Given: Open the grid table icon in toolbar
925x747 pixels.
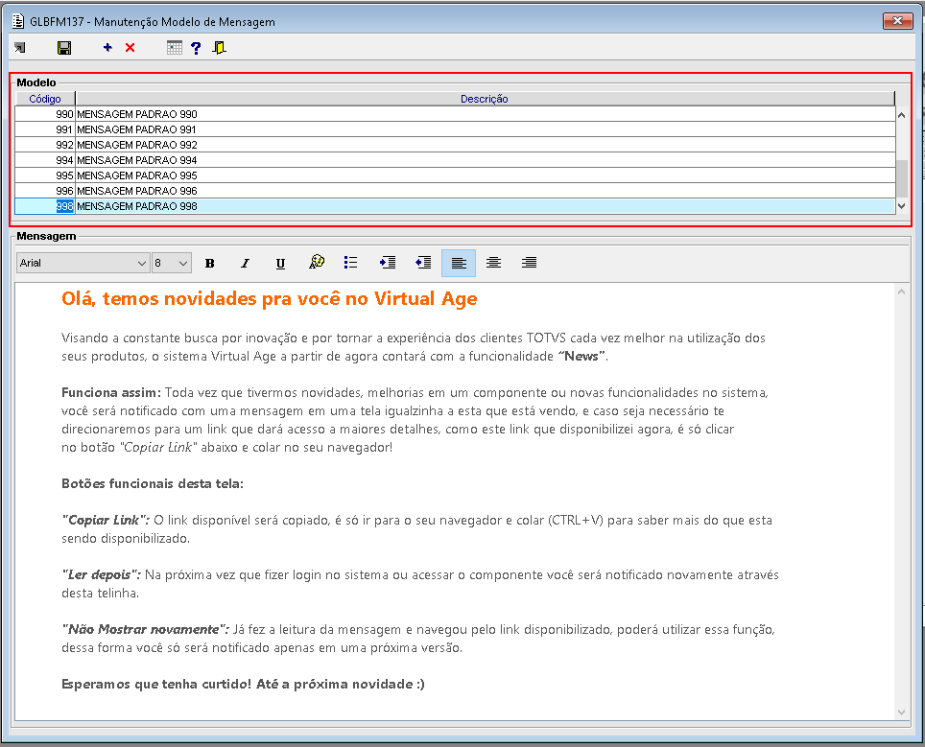Looking at the screenshot, I should (x=174, y=48).
